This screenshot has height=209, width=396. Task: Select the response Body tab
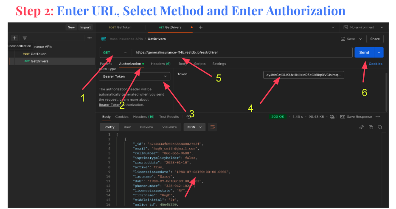(107, 117)
